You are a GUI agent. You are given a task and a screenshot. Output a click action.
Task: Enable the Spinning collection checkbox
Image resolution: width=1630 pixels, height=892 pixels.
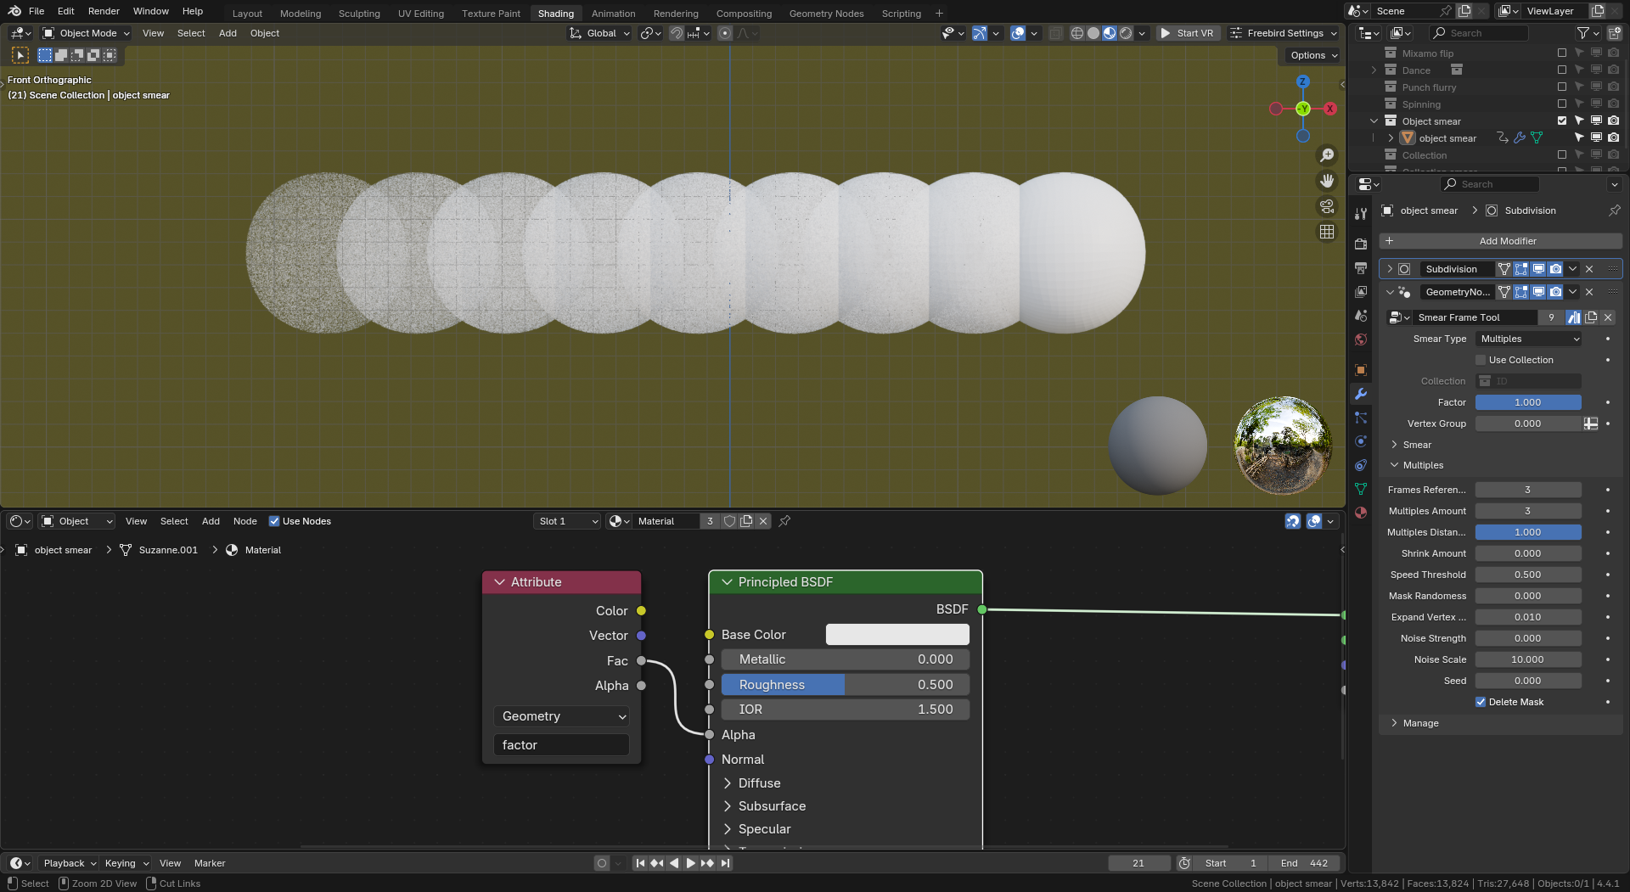pyautogui.click(x=1562, y=104)
